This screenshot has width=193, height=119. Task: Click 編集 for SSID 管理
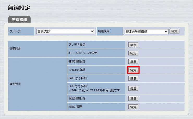133,107
